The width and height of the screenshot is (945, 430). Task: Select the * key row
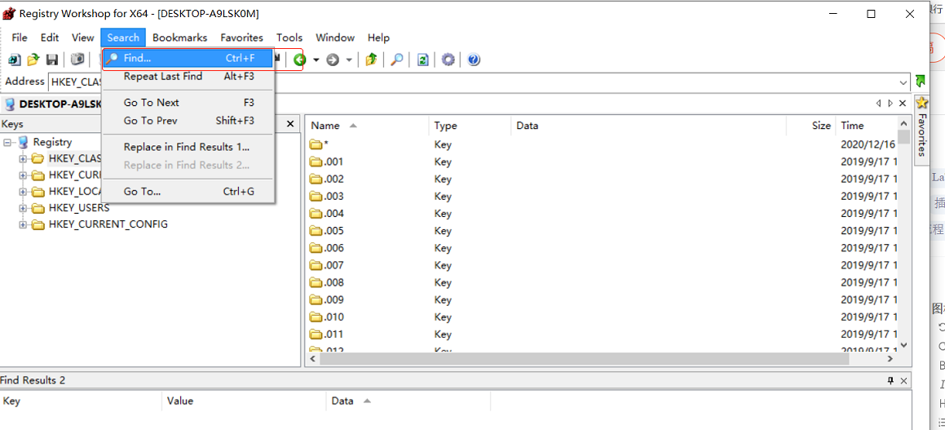point(602,144)
